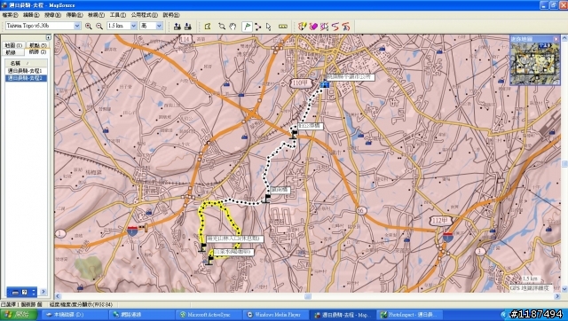Click the send to device icon
Screen dimensions: 568x321
coord(177,26)
